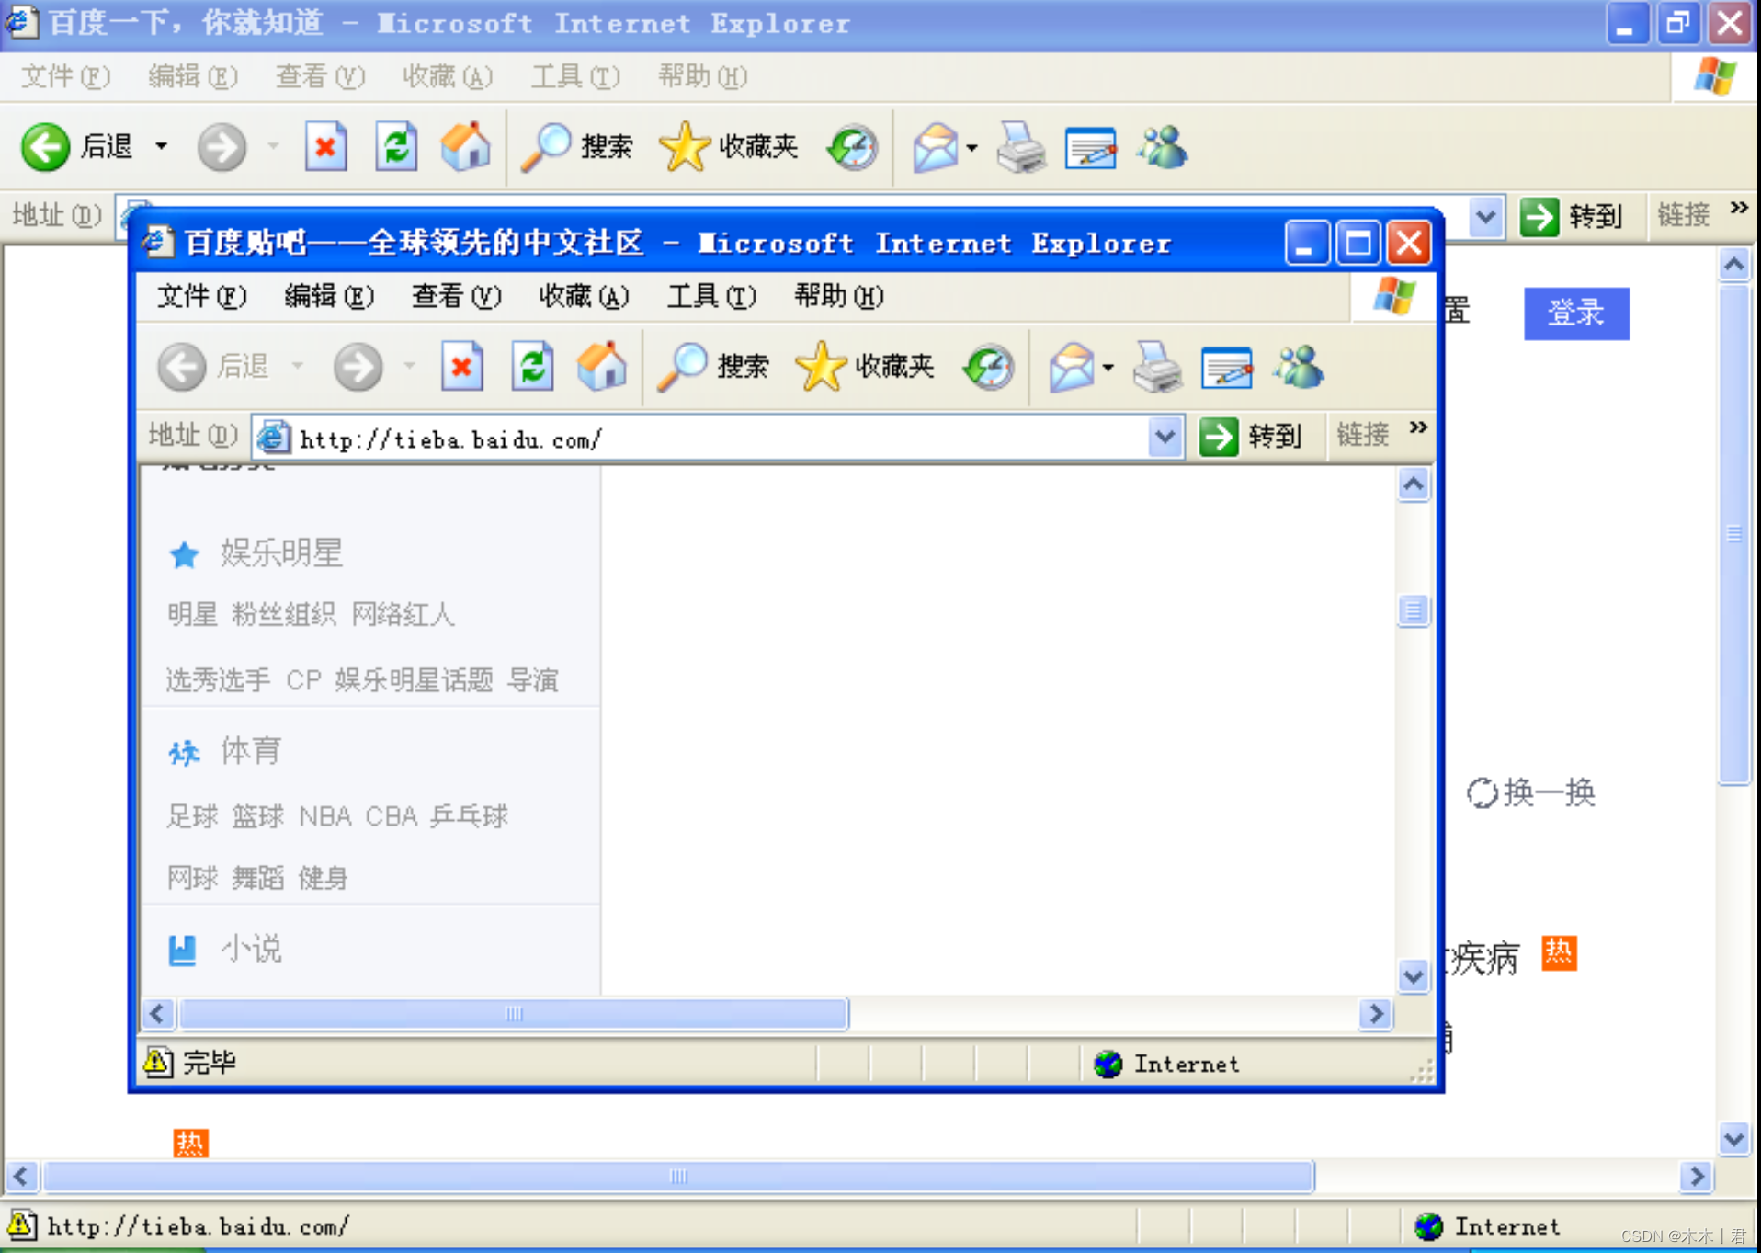
Task: Go Home via Tieba window toolbar
Action: 602,367
